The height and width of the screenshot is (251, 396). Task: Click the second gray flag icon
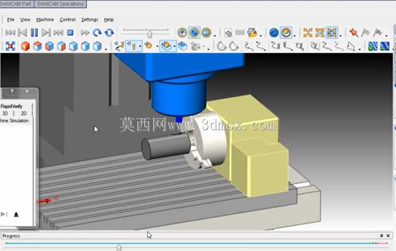(377, 32)
